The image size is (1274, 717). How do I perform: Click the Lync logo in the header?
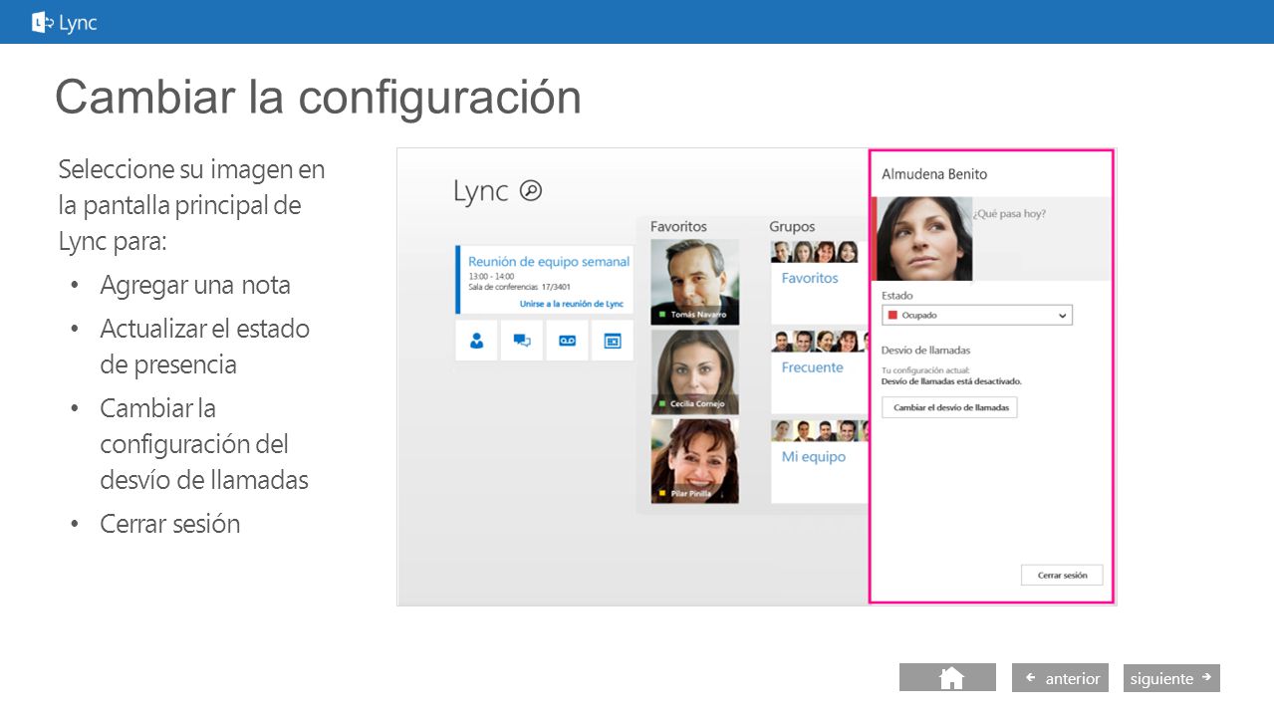[x=65, y=22]
